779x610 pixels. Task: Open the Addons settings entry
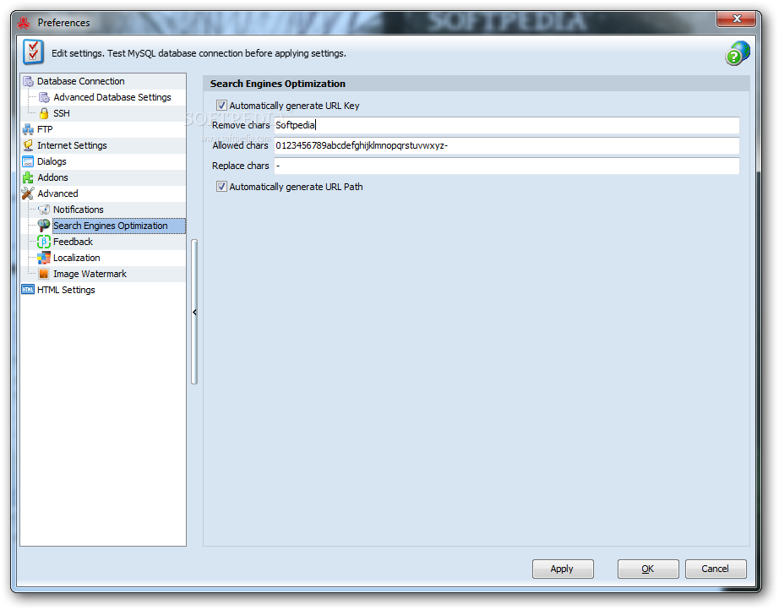pyautogui.click(x=52, y=177)
